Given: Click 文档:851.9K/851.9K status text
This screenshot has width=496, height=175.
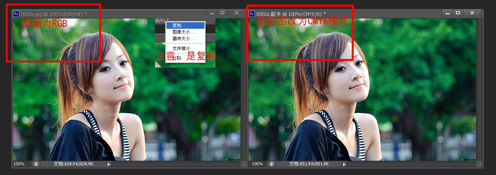Looking at the screenshot, I should 309,164.
